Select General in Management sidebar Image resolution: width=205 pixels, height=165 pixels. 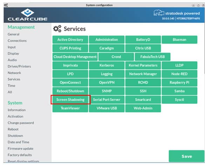click(13, 34)
